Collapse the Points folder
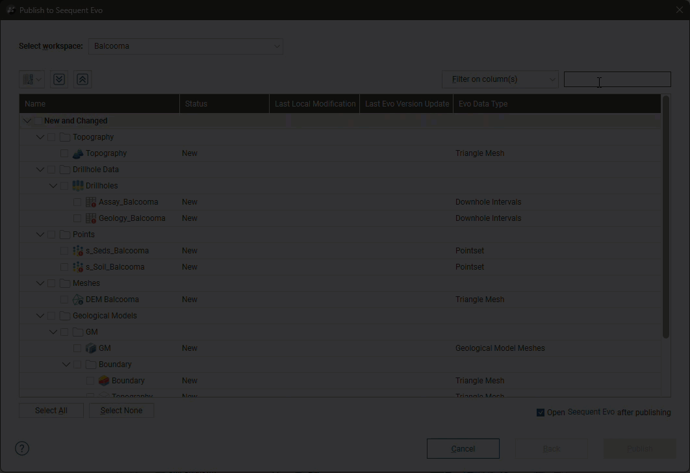Image resolution: width=690 pixels, height=473 pixels. click(40, 235)
